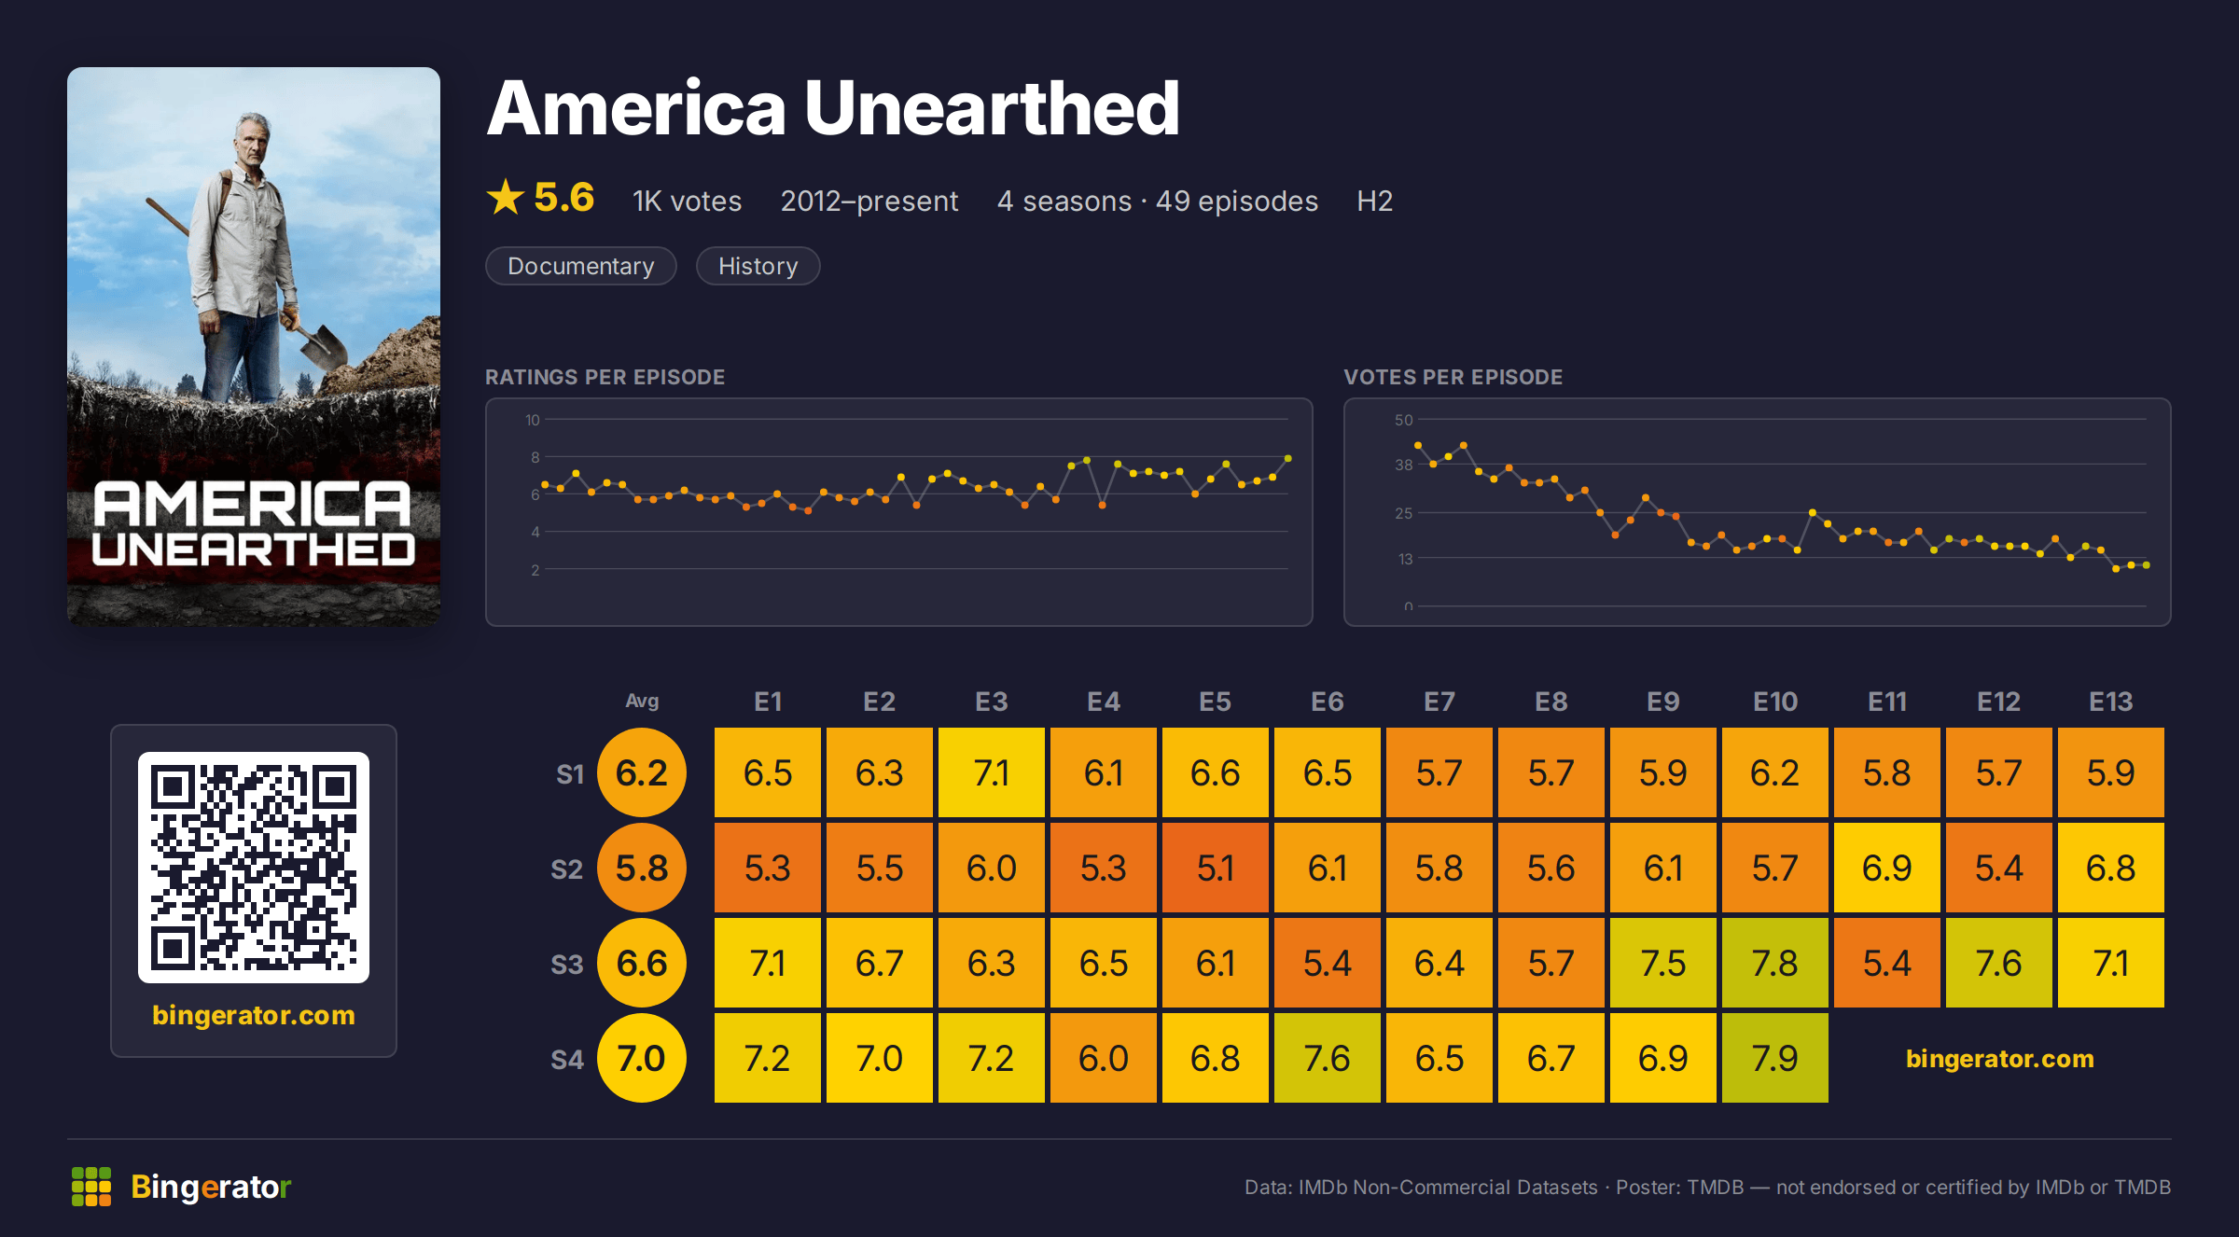Viewport: 2239px width, 1237px height.
Task: Click the yellow star rating icon
Action: (x=506, y=198)
